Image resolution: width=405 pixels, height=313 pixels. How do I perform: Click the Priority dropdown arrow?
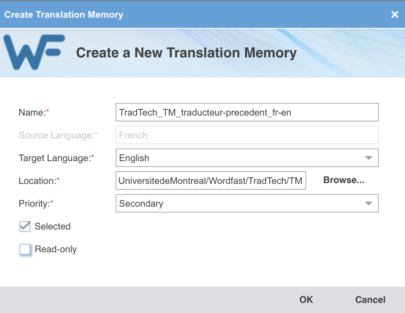click(x=369, y=203)
